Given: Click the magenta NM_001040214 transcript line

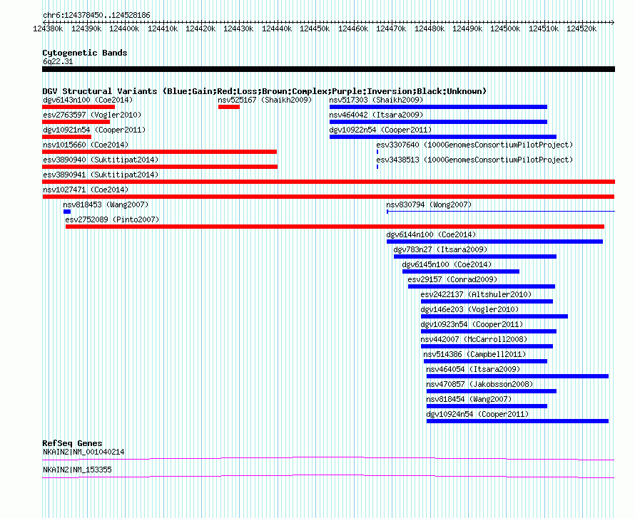Looking at the screenshot, I should pos(328,459).
